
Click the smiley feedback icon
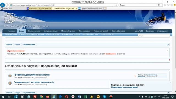click(x=175, y=5)
